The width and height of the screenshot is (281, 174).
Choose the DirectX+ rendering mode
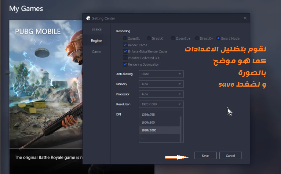197,39
